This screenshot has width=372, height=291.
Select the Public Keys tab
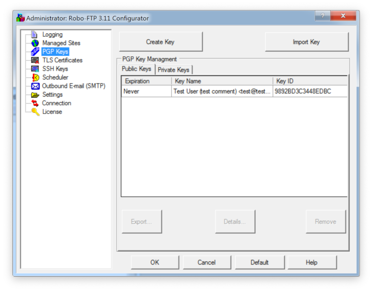pos(136,69)
